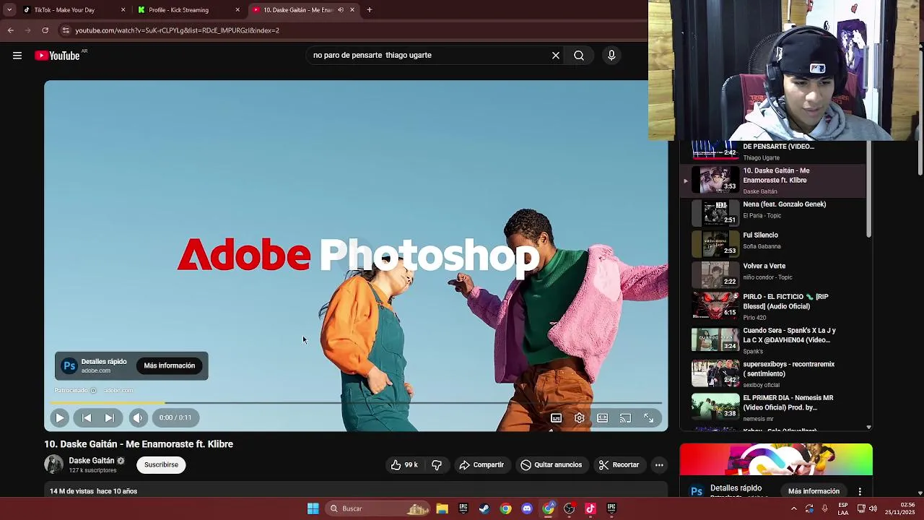Subscribe with the Suscribirse button
This screenshot has height=520, width=924.
[161, 465]
